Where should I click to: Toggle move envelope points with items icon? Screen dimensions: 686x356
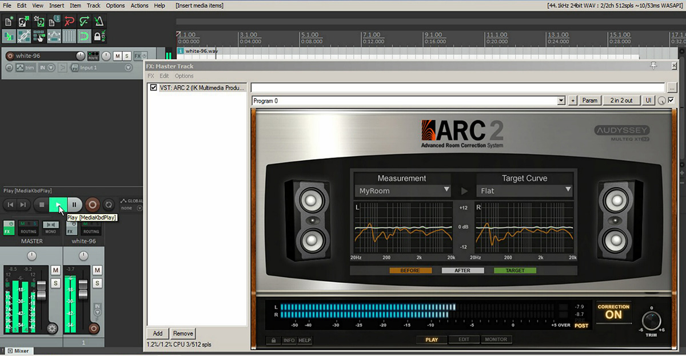click(54, 37)
